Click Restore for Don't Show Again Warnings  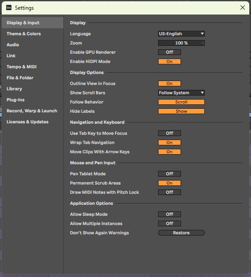coord(181,233)
